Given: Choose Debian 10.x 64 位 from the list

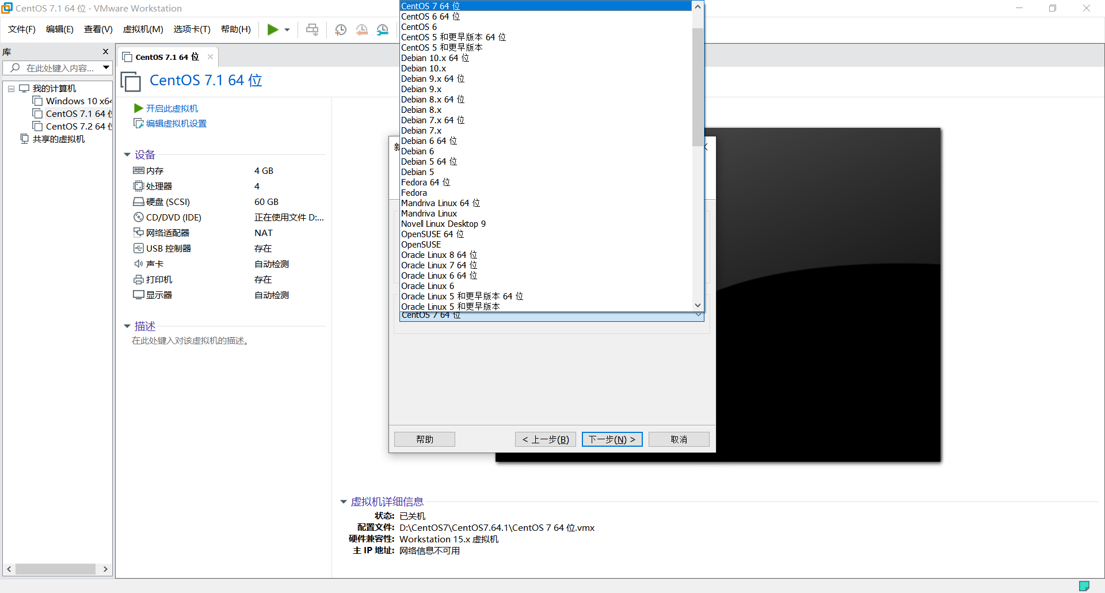Looking at the screenshot, I should coord(546,58).
